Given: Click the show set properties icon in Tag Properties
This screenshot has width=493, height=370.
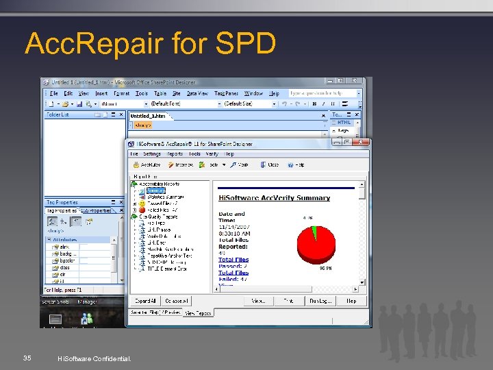Looking at the screenshot, I should (76, 221).
